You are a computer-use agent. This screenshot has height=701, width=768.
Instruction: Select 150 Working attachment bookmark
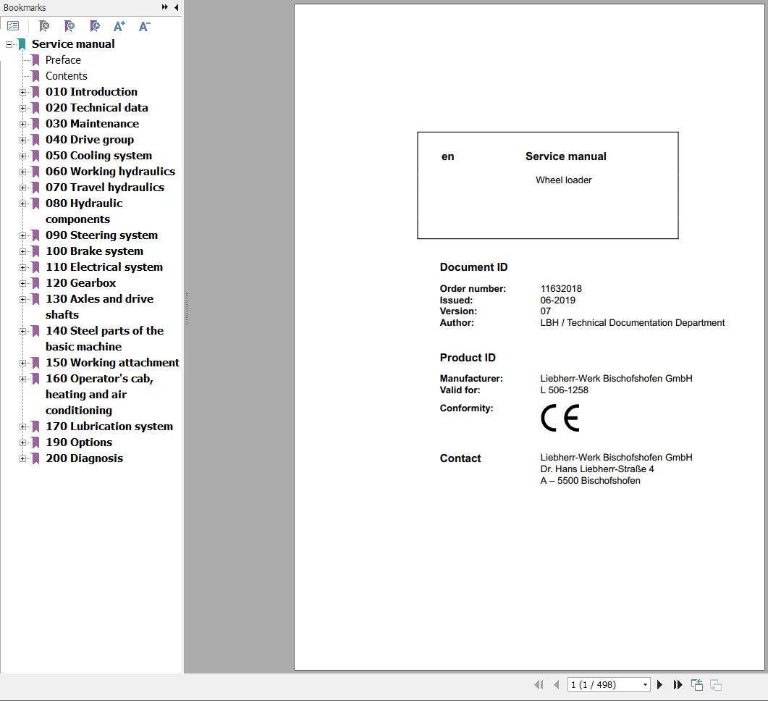click(112, 363)
